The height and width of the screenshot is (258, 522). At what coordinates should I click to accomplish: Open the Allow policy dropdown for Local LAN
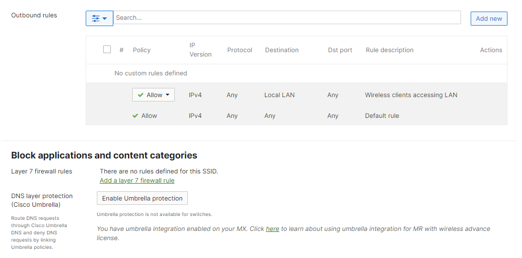tap(154, 95)
